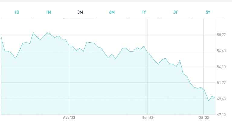The width and height of the screenshot is (232, 123).
Task: Click the highest peak of the price line
Action: (34, 33)
